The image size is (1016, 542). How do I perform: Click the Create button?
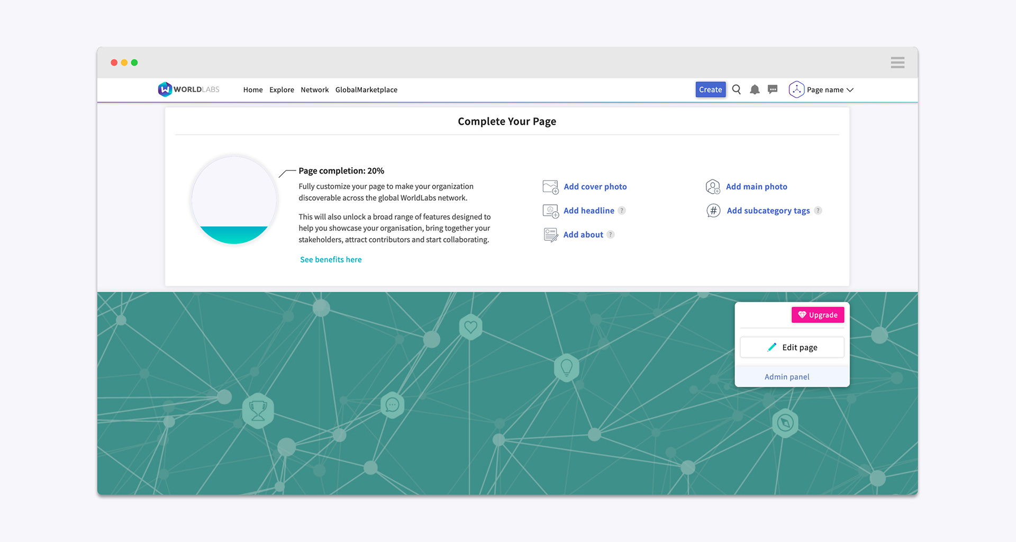pos(710,89)
